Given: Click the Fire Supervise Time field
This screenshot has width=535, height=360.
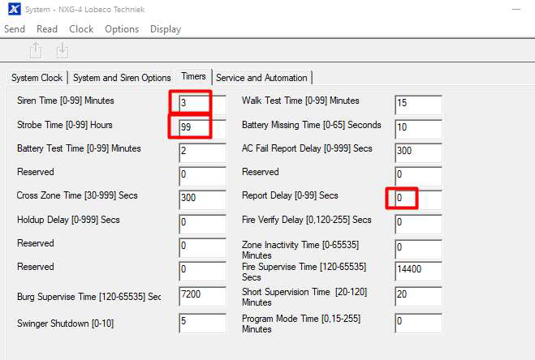Looking at the screenshot, I should (x=418, y=271).
